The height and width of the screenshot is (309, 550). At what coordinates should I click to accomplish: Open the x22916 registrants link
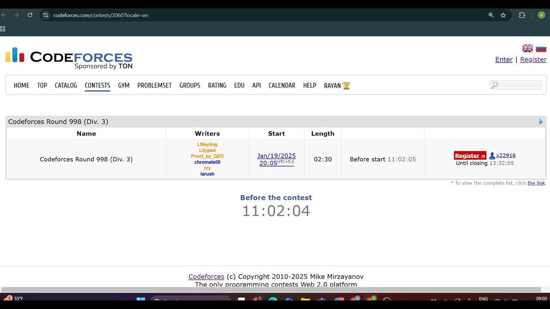coord(506,156)
